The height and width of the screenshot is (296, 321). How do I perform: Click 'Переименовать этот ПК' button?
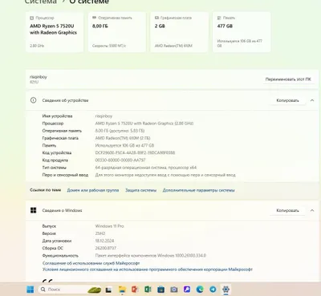click(x=288, y=79)
